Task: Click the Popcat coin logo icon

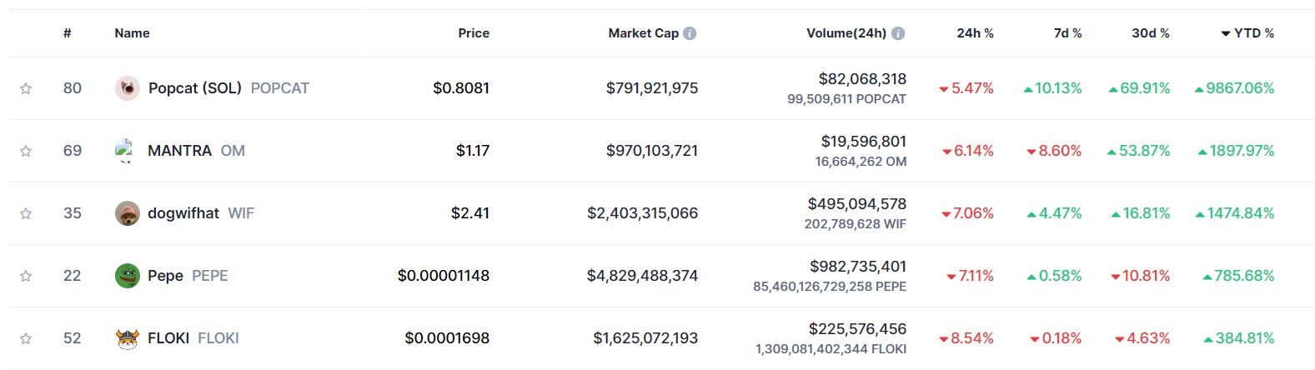Action: [x=127, y=88]
